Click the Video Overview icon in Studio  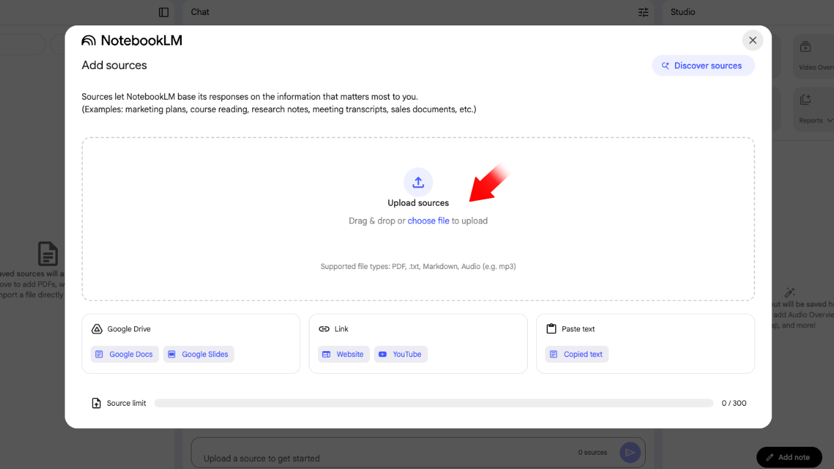point(805,47)
